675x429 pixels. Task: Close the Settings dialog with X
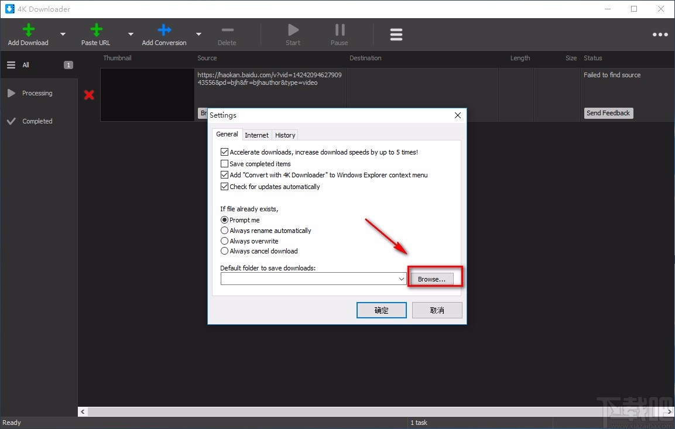pyautogui.click(x=458, y=115)
